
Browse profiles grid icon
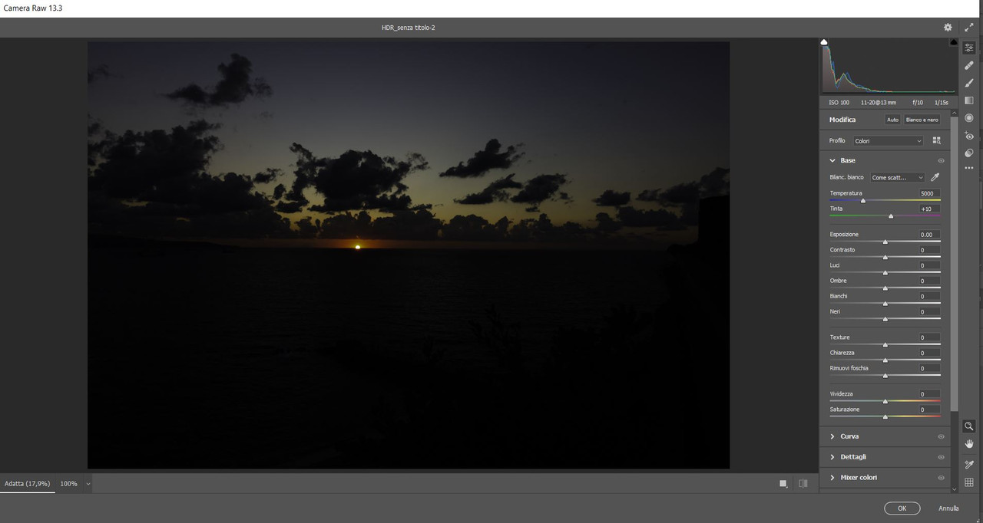tap(936, 140)
